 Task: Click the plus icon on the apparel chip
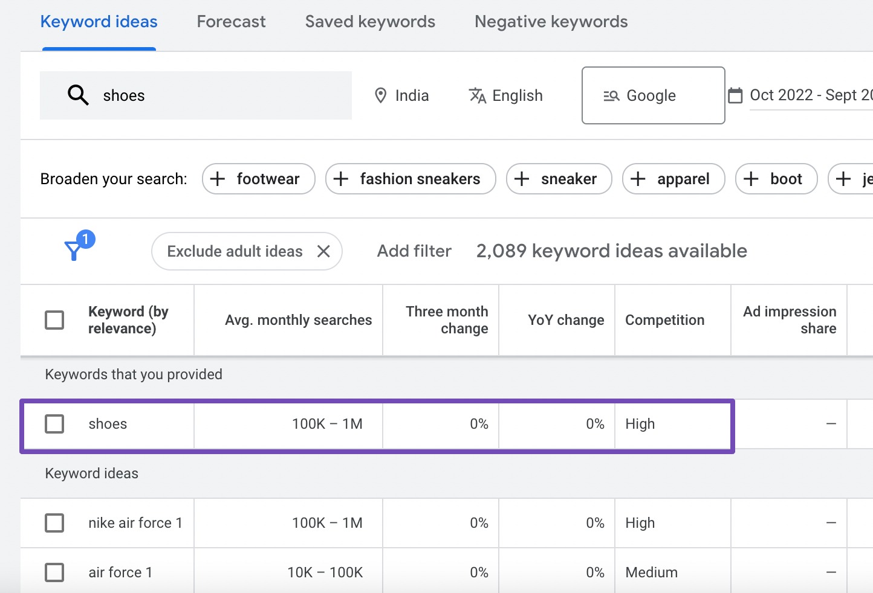coord(637,179)
